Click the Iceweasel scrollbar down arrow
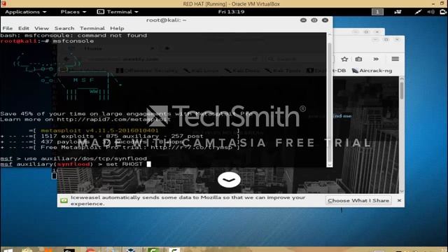The height and width of the screenshot is (252, 448). click(x=402, y=191)
